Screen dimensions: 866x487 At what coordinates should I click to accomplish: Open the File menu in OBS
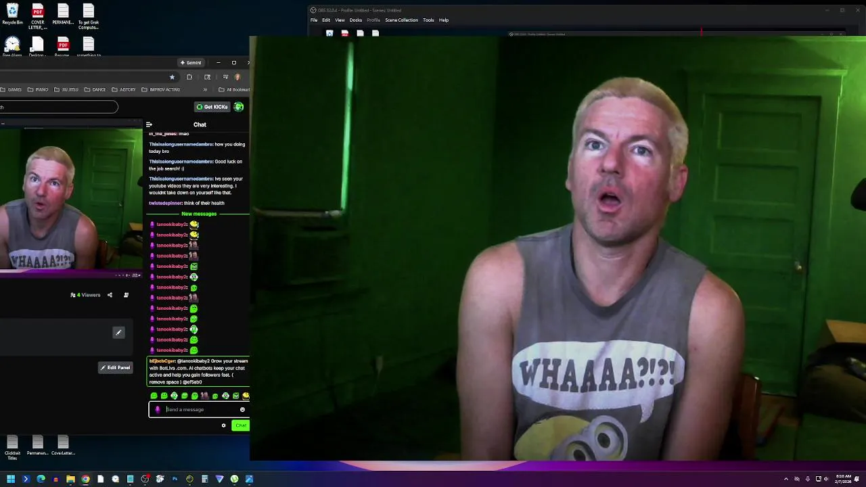314,20
